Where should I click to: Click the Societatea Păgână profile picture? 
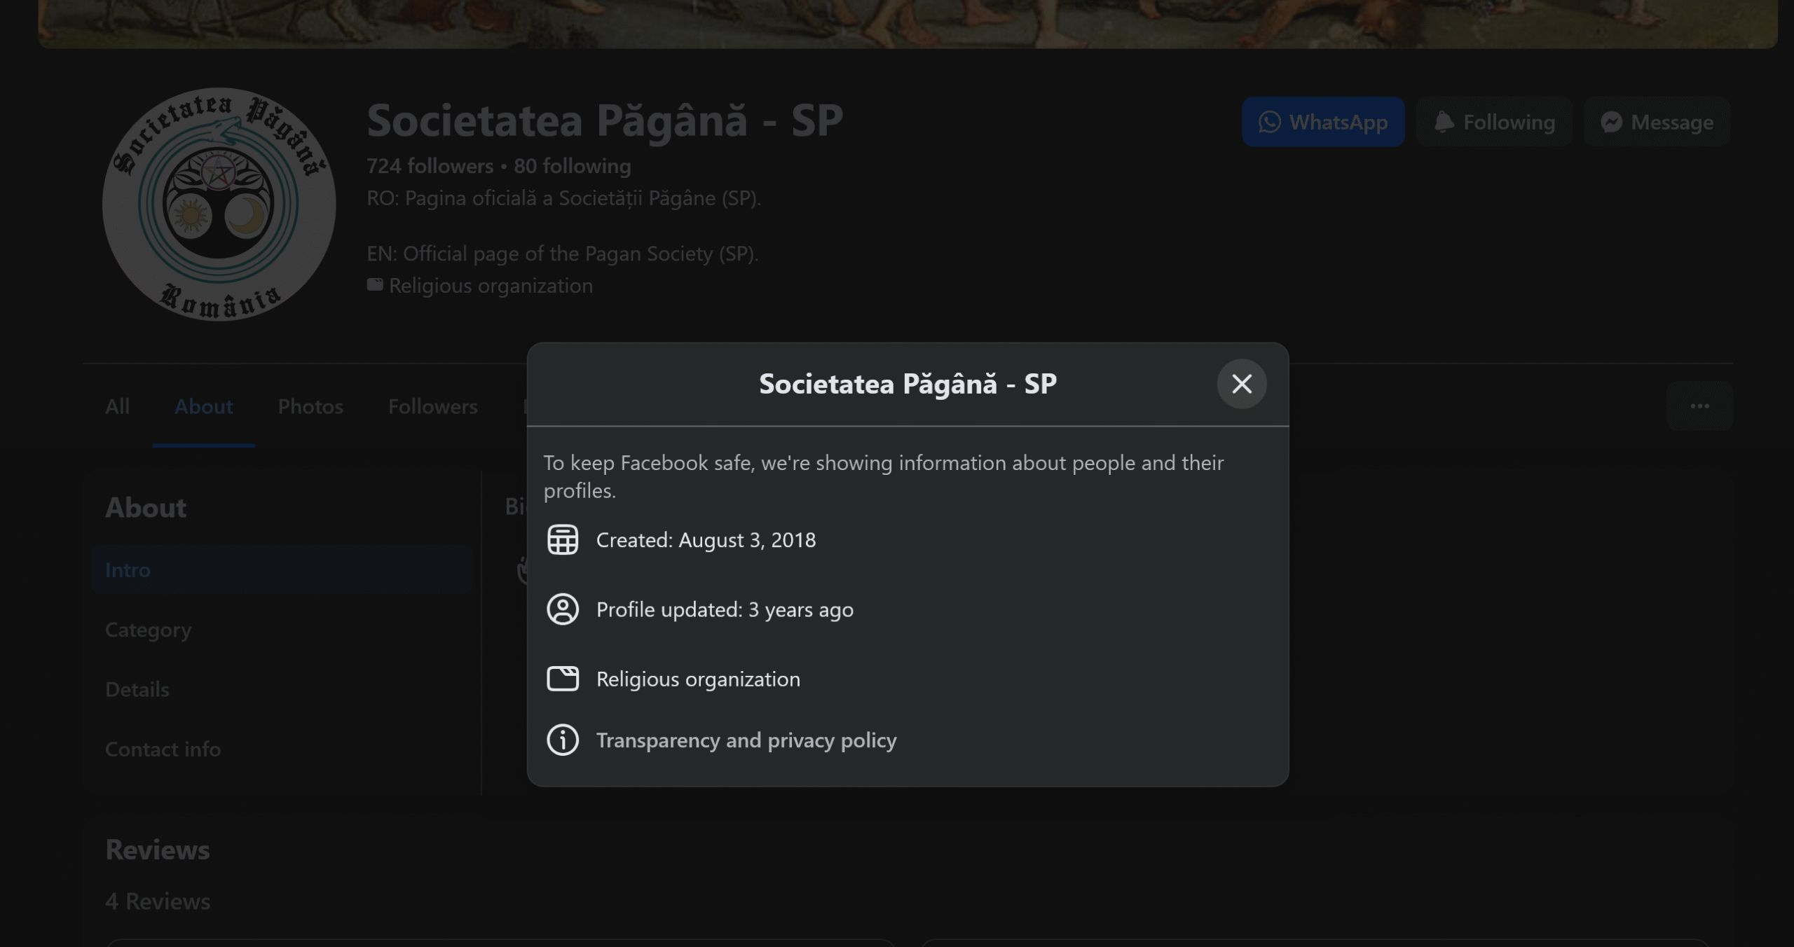tap(219, 204)
